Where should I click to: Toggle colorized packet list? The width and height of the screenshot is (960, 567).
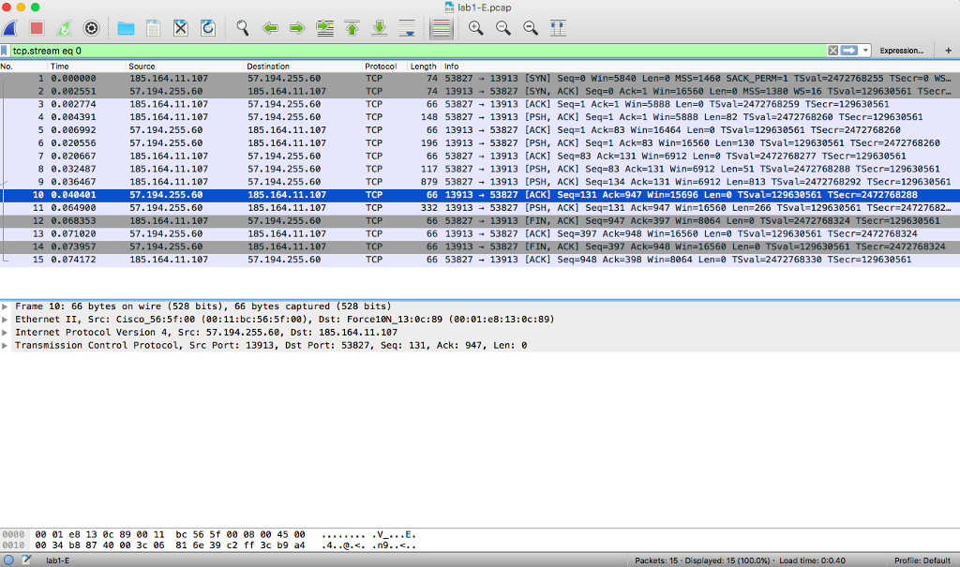pos(441,28)
